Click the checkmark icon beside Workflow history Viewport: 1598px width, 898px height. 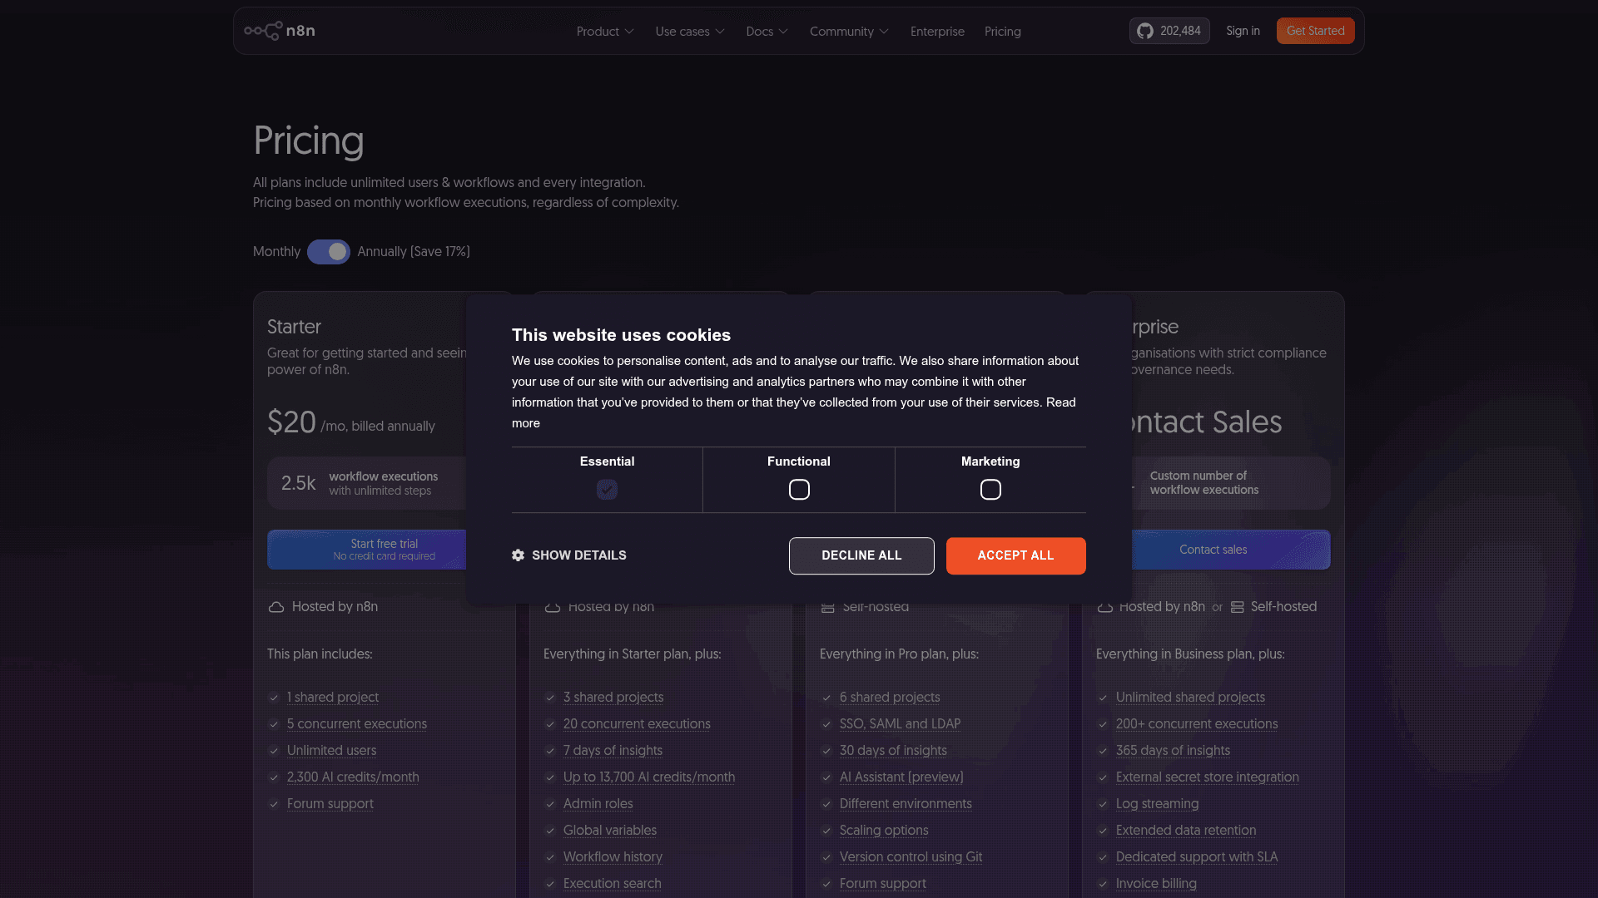550,857
